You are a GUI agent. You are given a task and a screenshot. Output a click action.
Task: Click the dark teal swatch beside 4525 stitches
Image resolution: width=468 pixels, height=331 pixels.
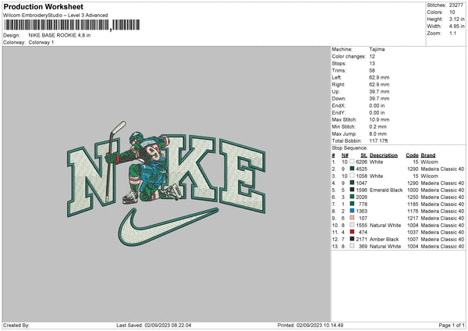(x=353, y=169)
